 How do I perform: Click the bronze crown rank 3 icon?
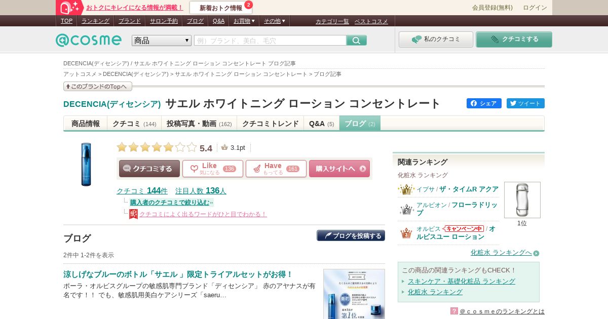tap(406, 233)
